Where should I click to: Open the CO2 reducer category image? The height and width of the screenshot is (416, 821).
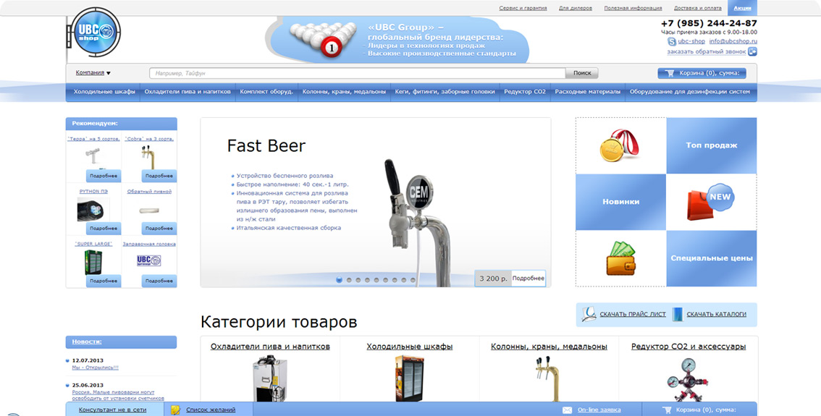(x=688, y=379)
